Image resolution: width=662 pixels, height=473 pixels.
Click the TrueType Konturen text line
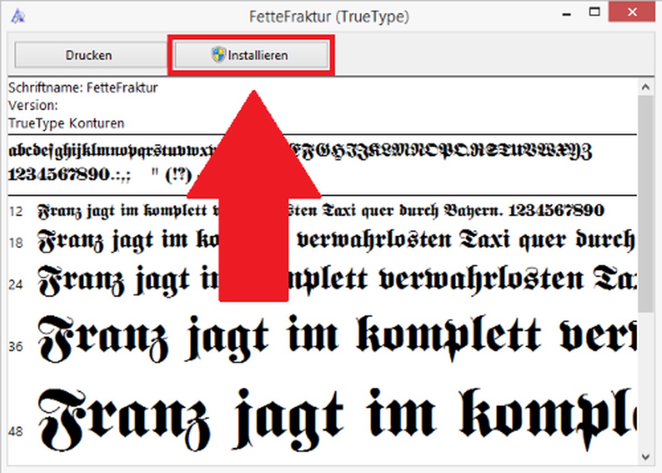coord(66,123)
